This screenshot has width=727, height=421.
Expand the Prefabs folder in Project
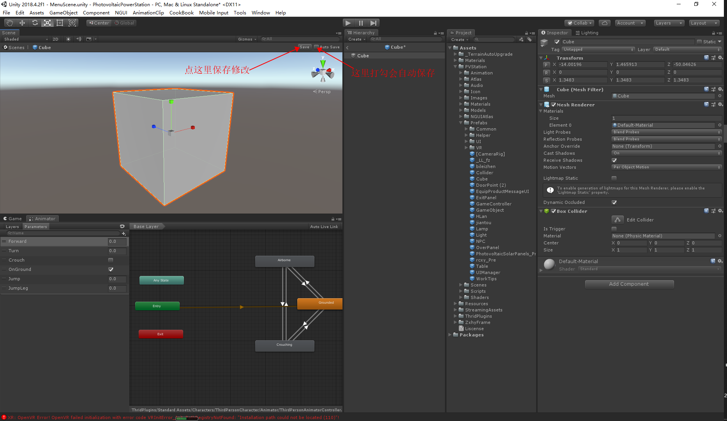coord(461,123)
